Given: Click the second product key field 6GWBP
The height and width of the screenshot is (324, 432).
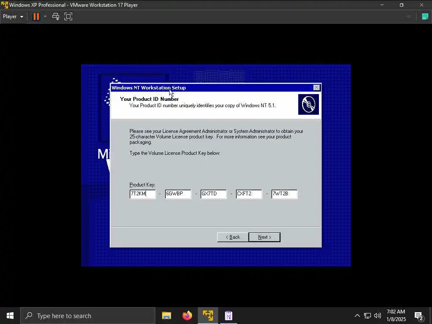Looking at the screenshot, I should click(178, 194).
